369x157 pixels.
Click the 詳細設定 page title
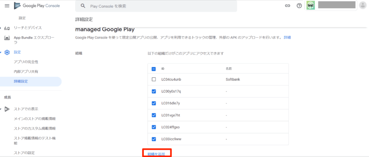point(84,19)
